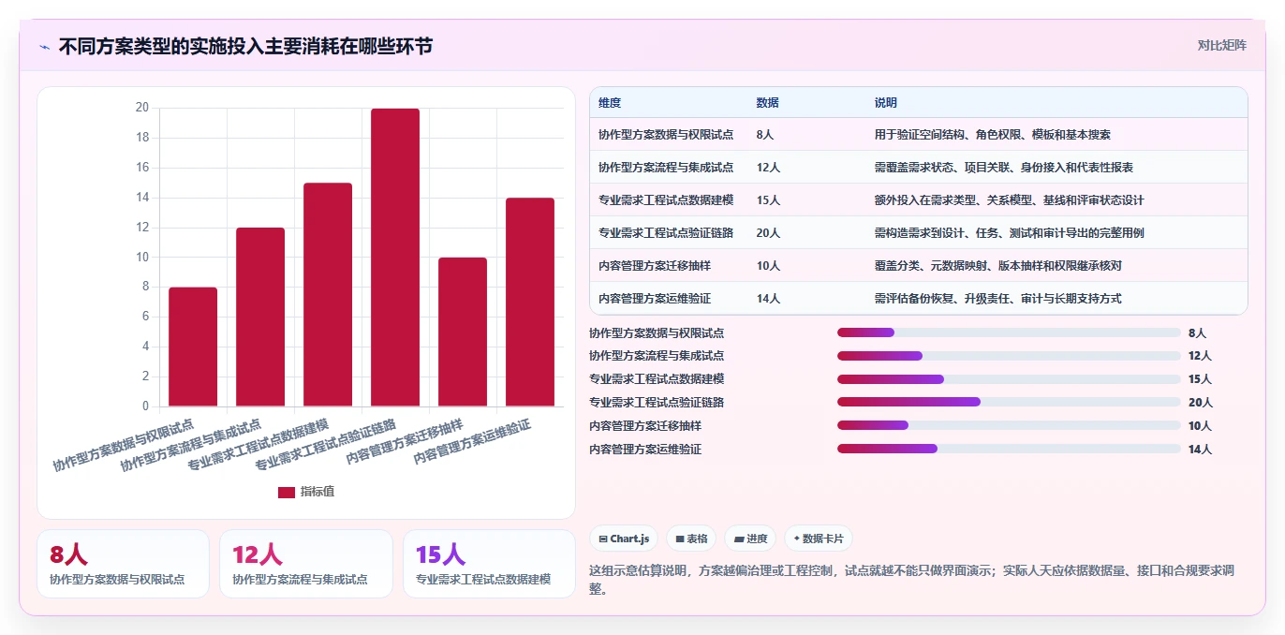Select table row 专业需求工程试点验证链路
Image resolution: width=1285 pixels, height=635 pixels.
click(919, 233)
